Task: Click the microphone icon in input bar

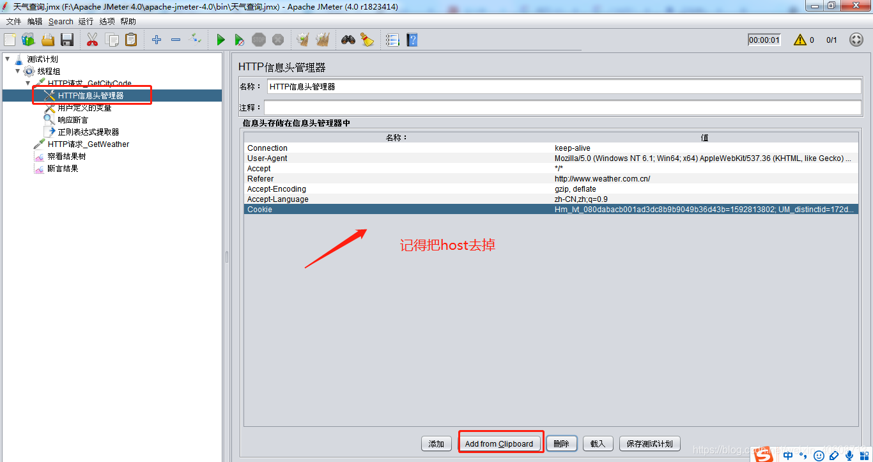Action: coord(849,456)
